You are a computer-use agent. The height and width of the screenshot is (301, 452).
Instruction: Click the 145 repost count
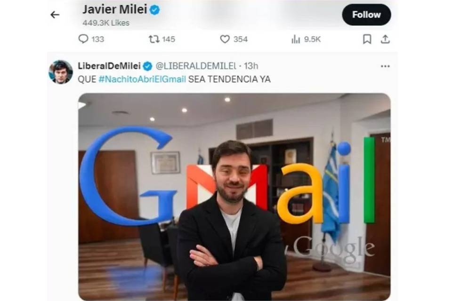[169, 39]
